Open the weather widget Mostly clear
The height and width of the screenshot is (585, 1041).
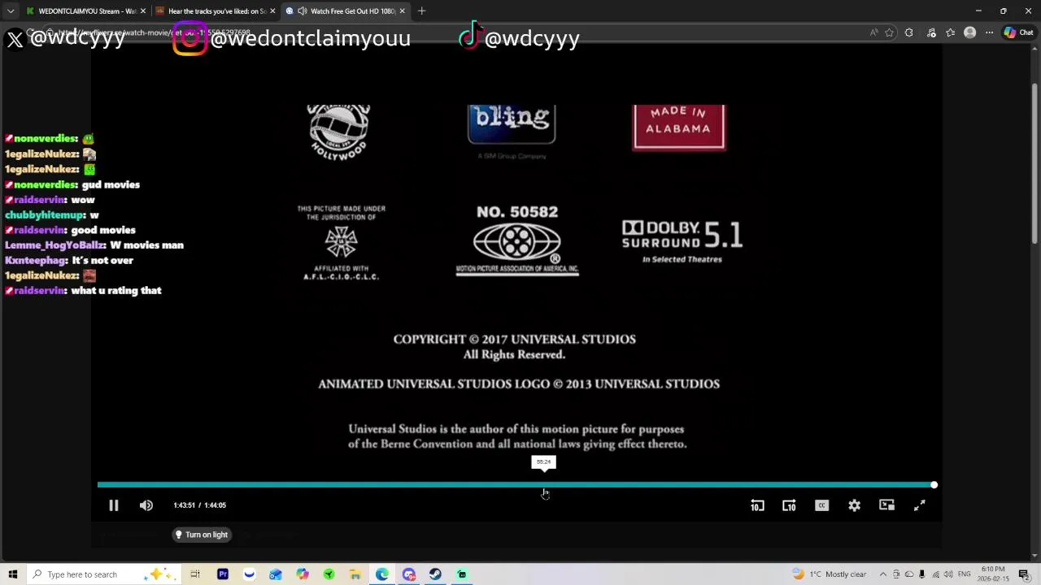[830, 574]
